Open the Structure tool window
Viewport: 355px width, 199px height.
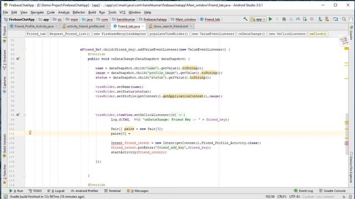click(4, 60)
